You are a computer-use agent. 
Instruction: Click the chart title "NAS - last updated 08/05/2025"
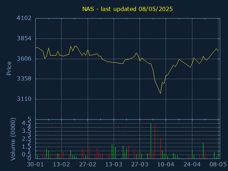128,9
